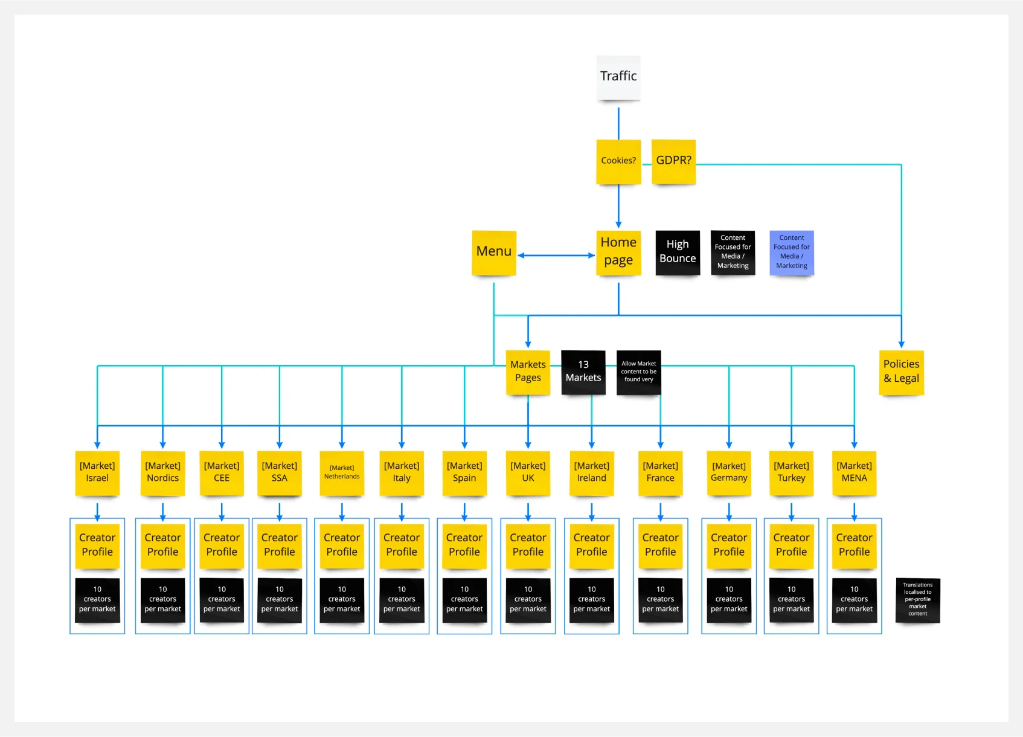Click Creator Profile note under Turkey market

tap(792, 547)
